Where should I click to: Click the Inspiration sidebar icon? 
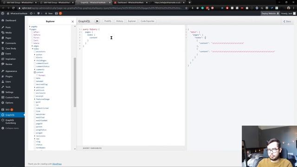3,59
